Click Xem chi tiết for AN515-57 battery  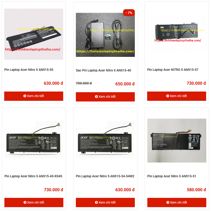point(176,96)
